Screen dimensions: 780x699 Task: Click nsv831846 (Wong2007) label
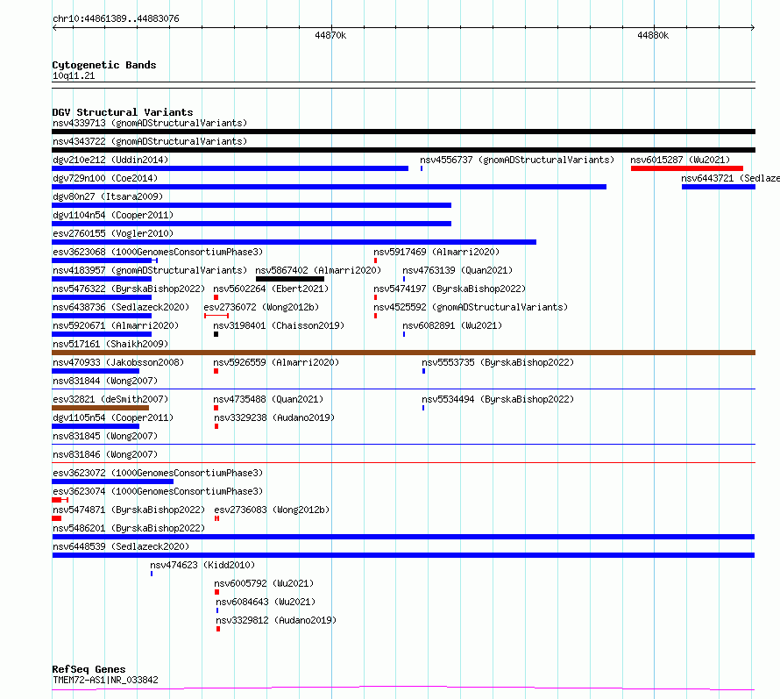pyautogui.click(x=105, y=454)
